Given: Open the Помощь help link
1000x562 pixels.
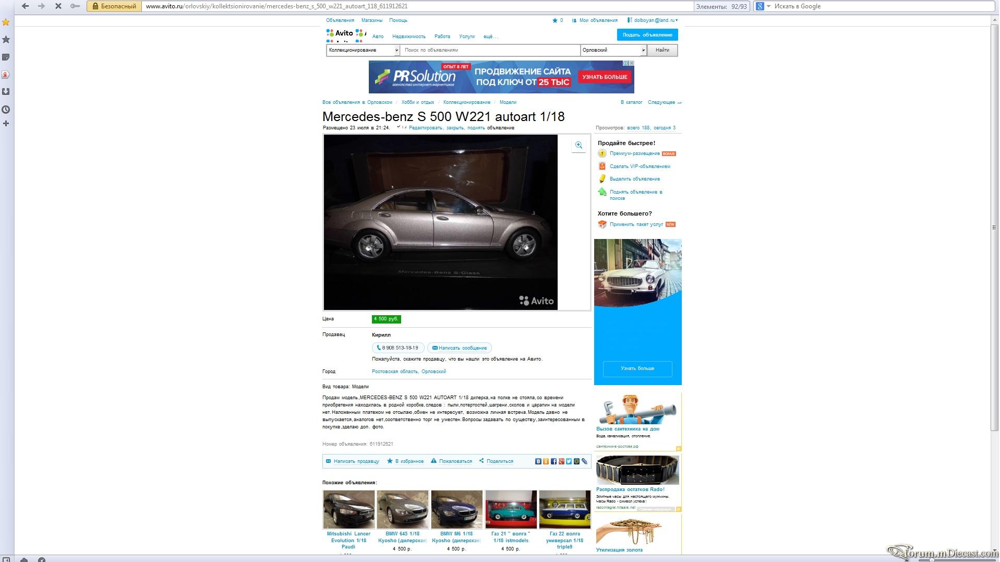Looking at the screenshot, I should tap(398, 20).
